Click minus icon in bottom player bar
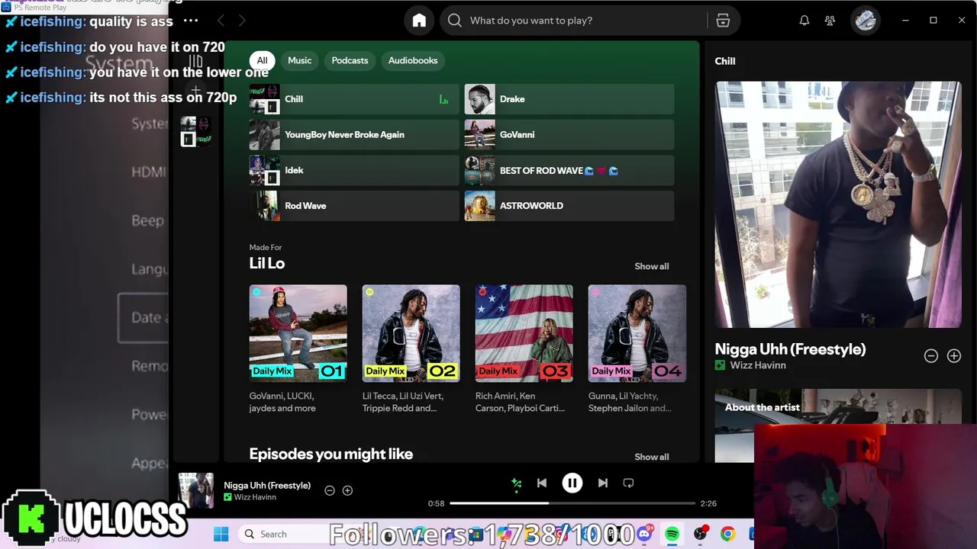The height and width of the screenshot is (549, 977). pos(330,490)
